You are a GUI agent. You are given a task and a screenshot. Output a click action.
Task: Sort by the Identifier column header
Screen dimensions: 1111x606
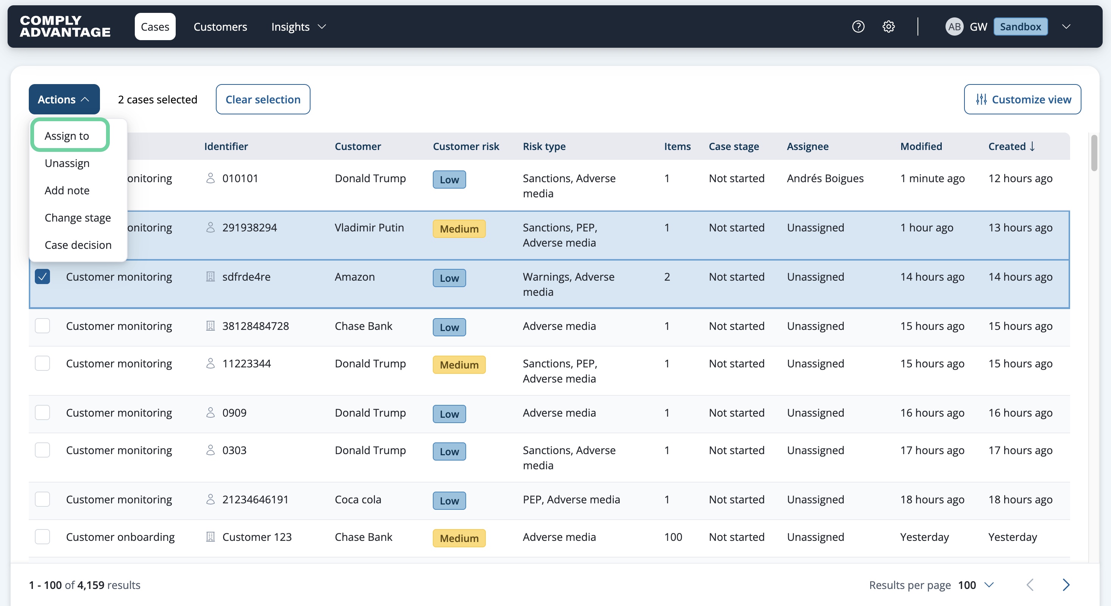point(226,146)
